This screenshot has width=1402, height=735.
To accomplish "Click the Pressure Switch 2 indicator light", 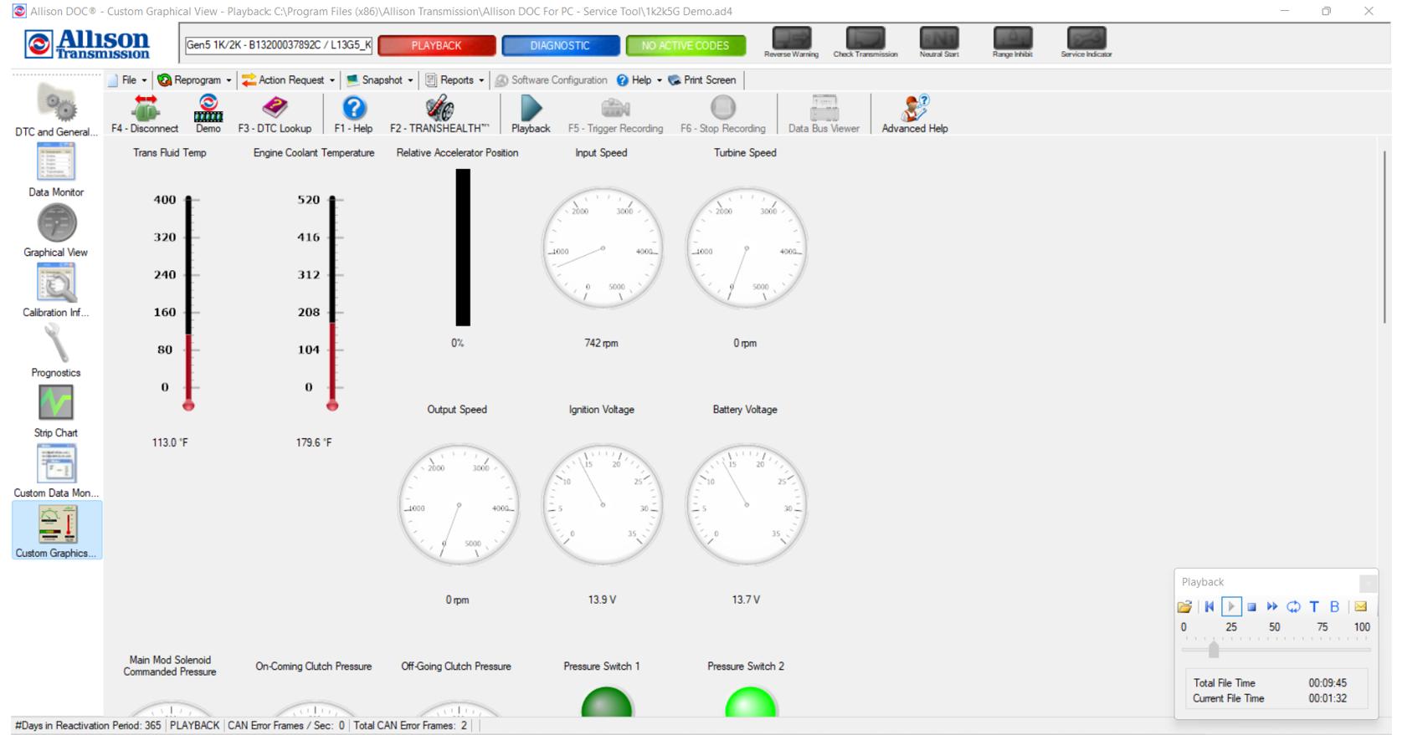I will click(x=750, y=701).
